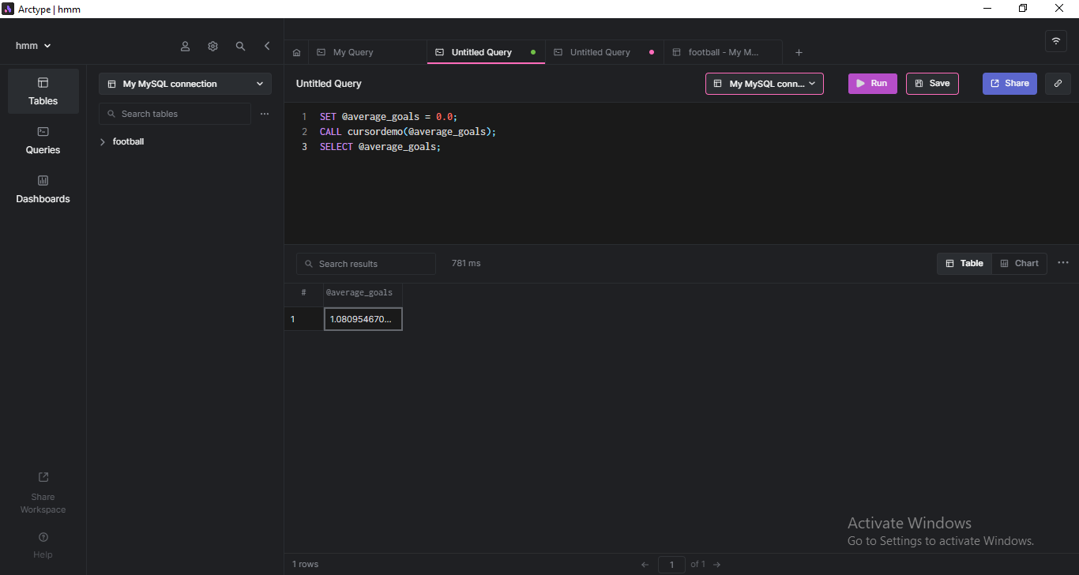
Task: Switch to the football - My M... tab
Action: pos(723,52)
